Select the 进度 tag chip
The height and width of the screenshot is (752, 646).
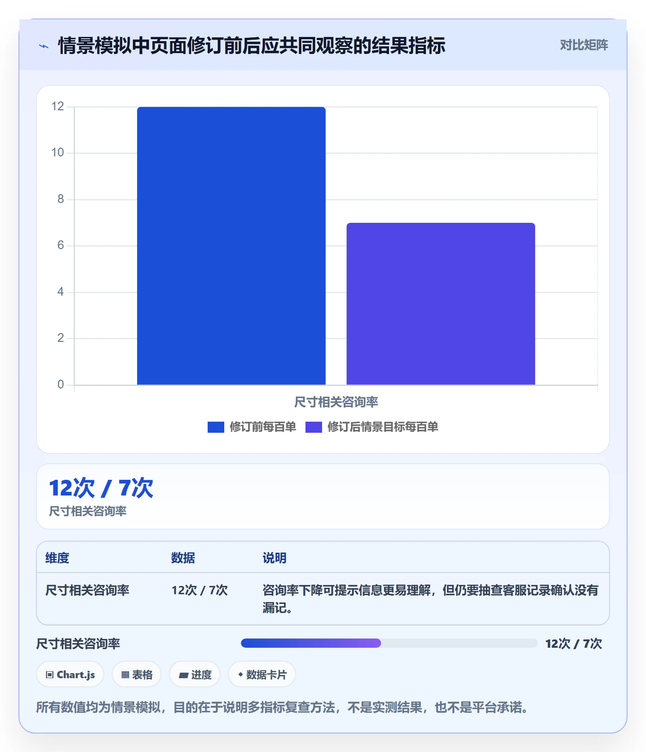[x=195, y=674]
